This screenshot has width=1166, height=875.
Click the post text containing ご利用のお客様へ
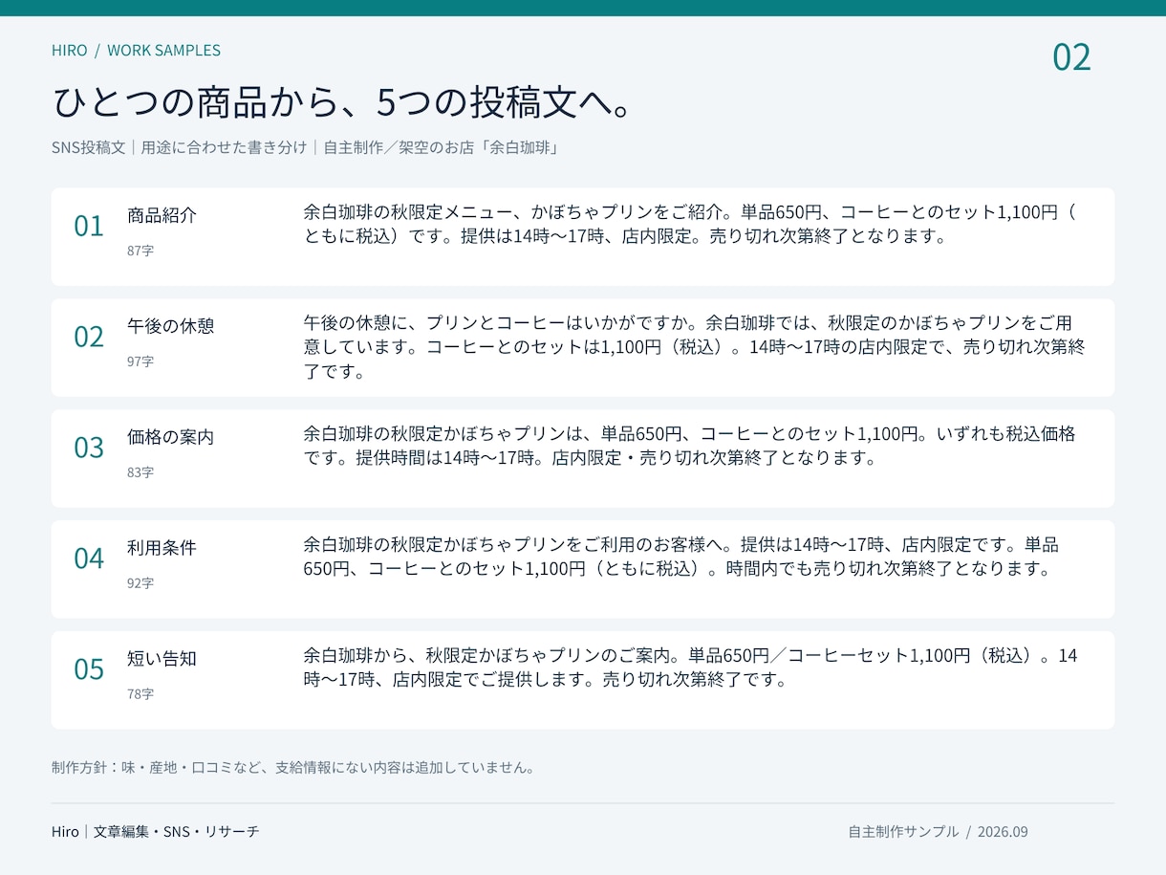681,557
